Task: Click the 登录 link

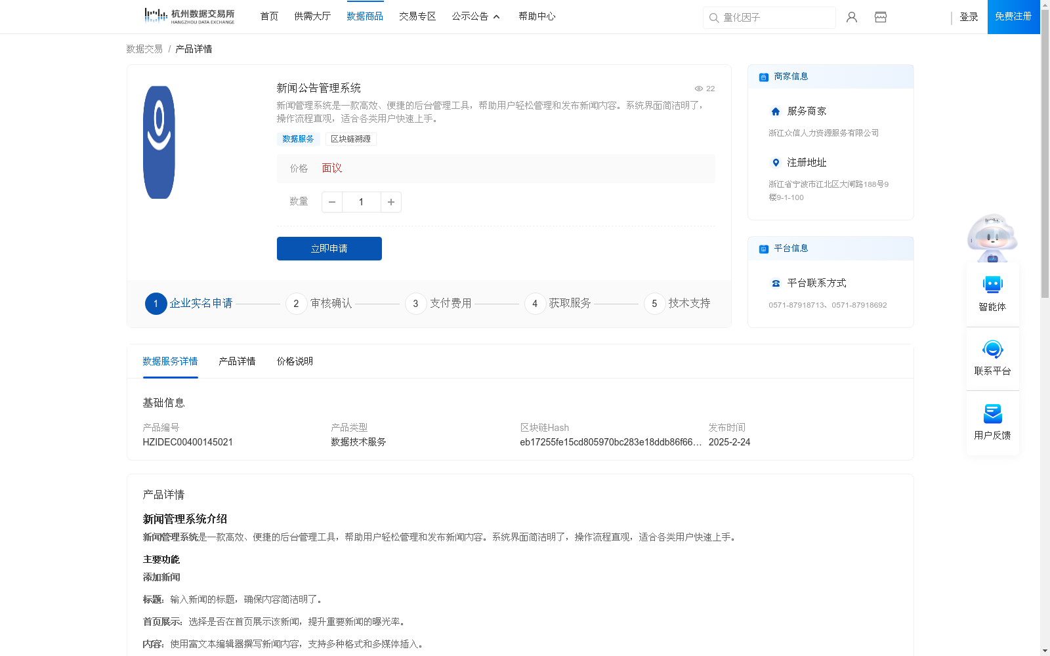Action: coord(969,17)
